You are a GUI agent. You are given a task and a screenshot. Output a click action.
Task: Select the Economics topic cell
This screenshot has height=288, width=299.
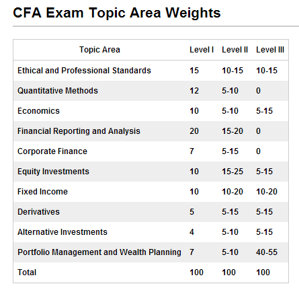point(38,111)
